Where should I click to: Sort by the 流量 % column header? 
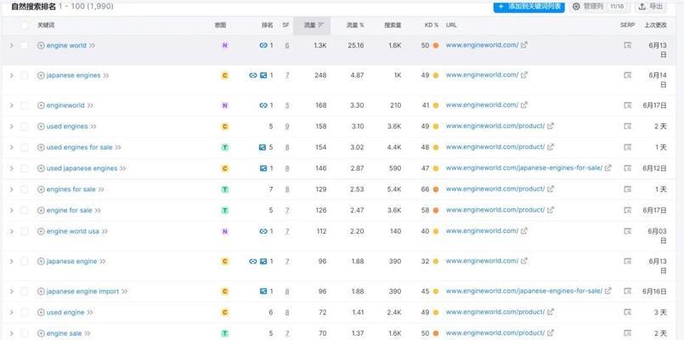click(x=355, y=25)
